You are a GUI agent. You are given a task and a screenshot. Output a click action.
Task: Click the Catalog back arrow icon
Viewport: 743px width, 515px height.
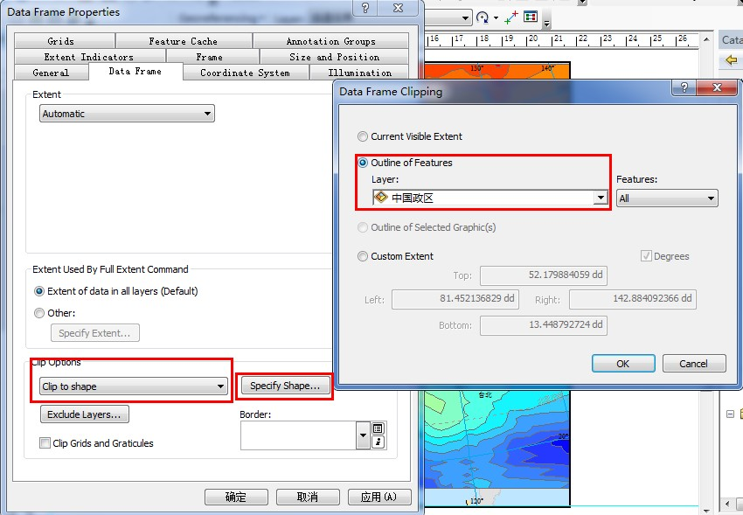pos(732,60)
